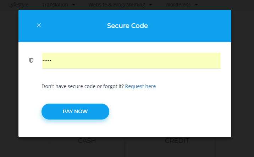Close the Secure Code dialog
The width and height of the screenshot is (254, 157).
tap(39, 25)
